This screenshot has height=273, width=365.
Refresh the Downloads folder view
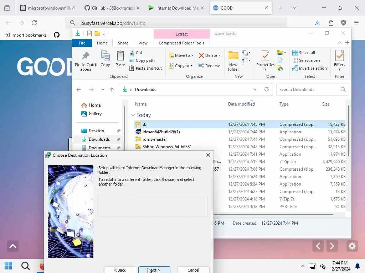pos(267,89)
